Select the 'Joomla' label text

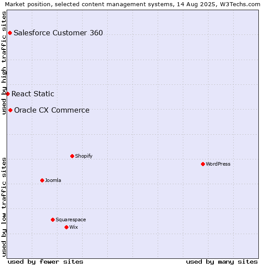pyautogui.click(x=53, y=180)
